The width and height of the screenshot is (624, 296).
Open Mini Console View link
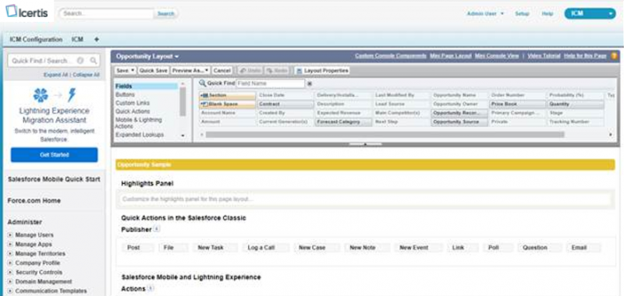[497, 56]
